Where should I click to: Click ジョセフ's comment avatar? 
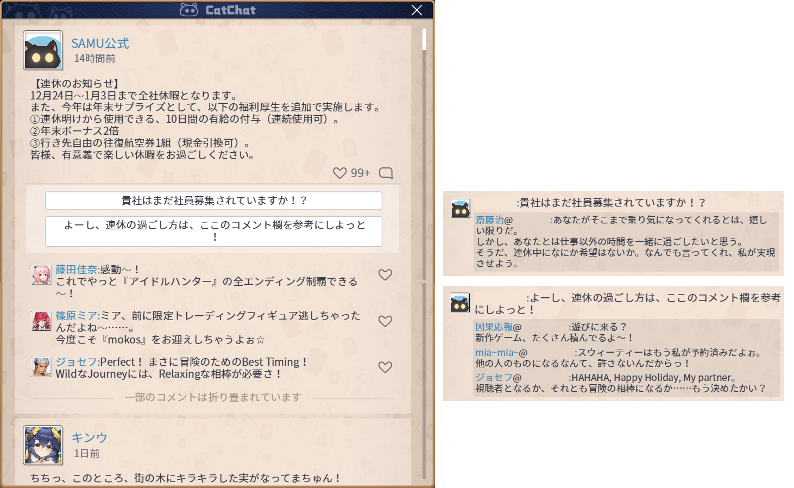pyautogui.click(x=41, y=367)
